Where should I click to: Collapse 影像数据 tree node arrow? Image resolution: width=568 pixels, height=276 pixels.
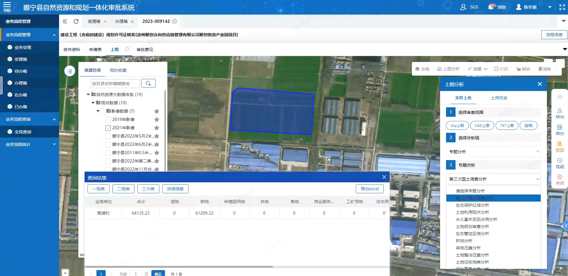98,111
